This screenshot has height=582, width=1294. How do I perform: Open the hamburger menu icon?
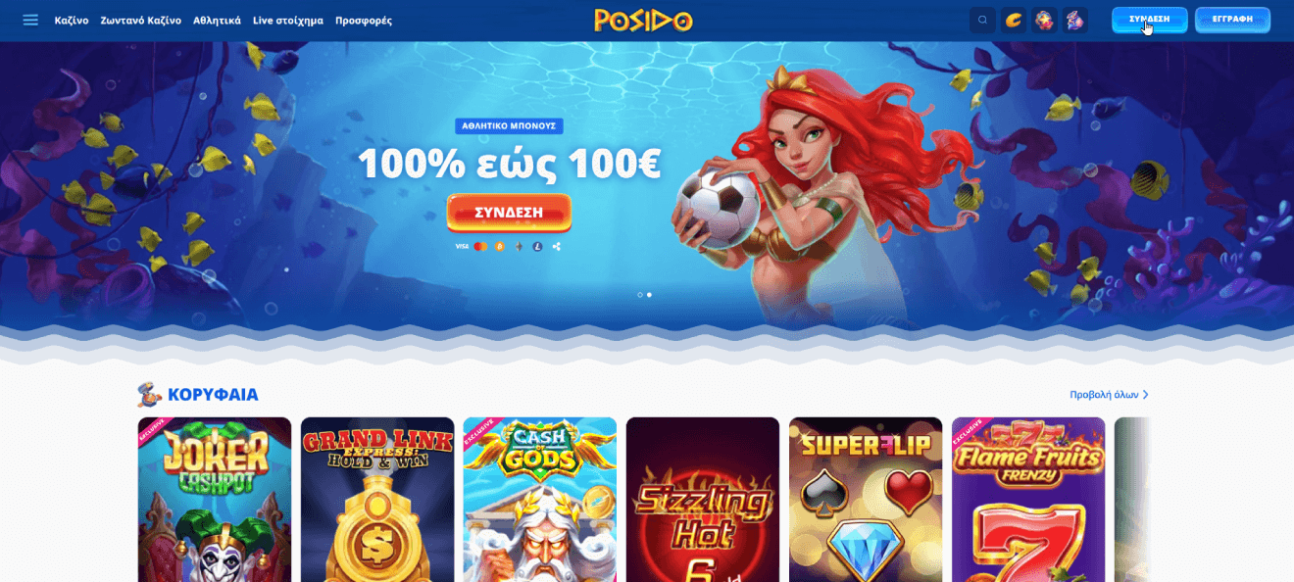click(30, 20)
